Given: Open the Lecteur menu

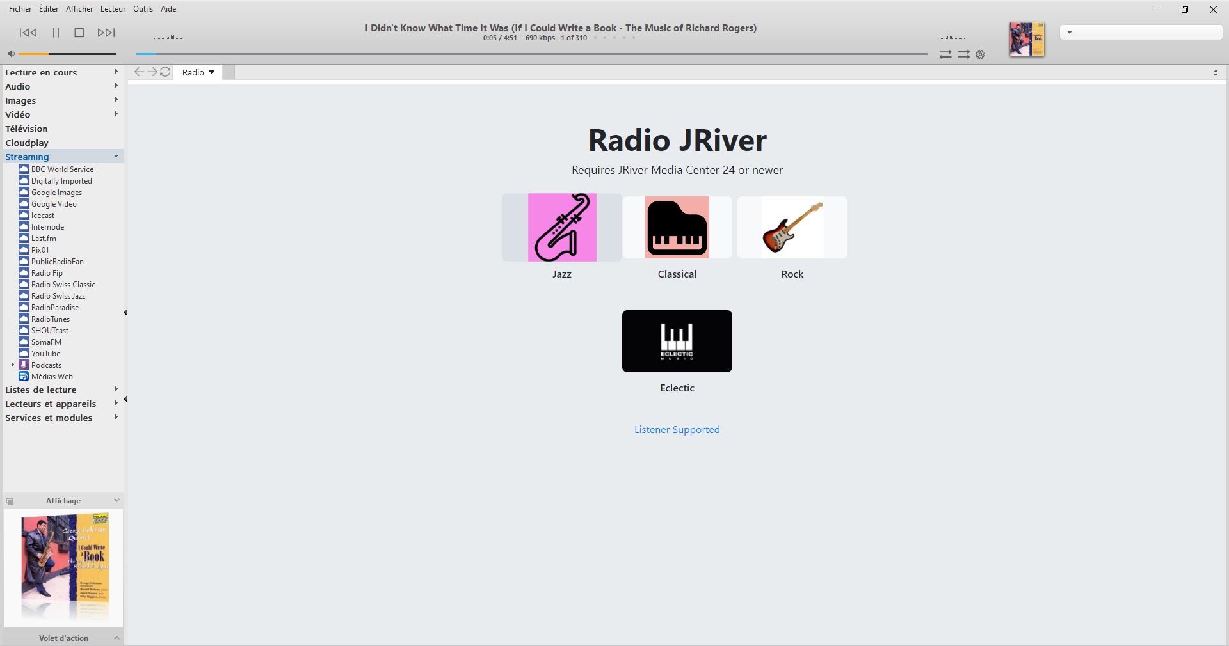Looking at the screenshot, I should [113, 9].
